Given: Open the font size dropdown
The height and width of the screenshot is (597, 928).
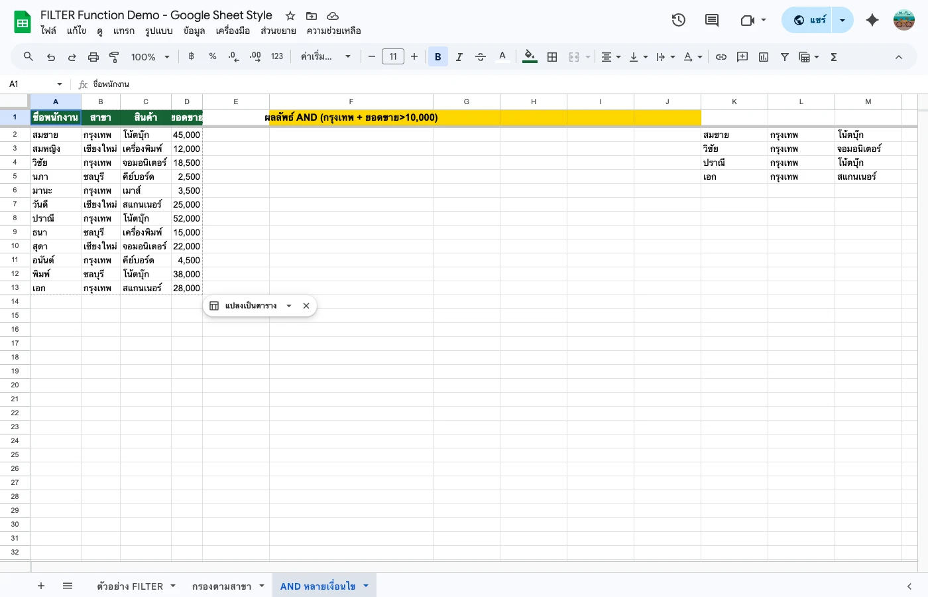Looking at the screenshot, I should click(392, 56).
